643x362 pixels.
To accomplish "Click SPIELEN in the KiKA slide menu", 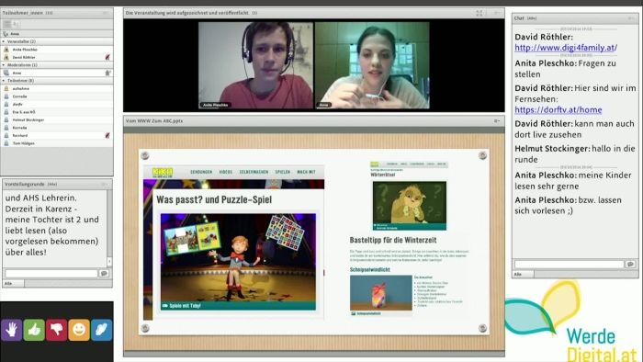I will [283, 172].
